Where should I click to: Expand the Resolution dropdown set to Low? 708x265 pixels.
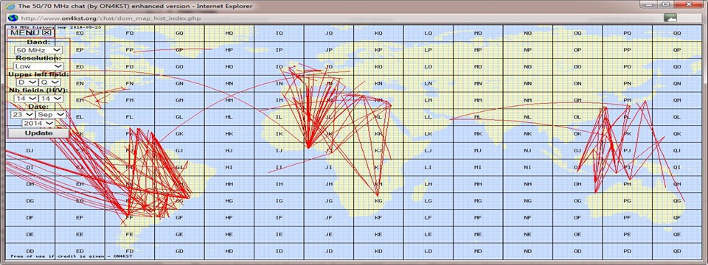[x=38, y=66]
